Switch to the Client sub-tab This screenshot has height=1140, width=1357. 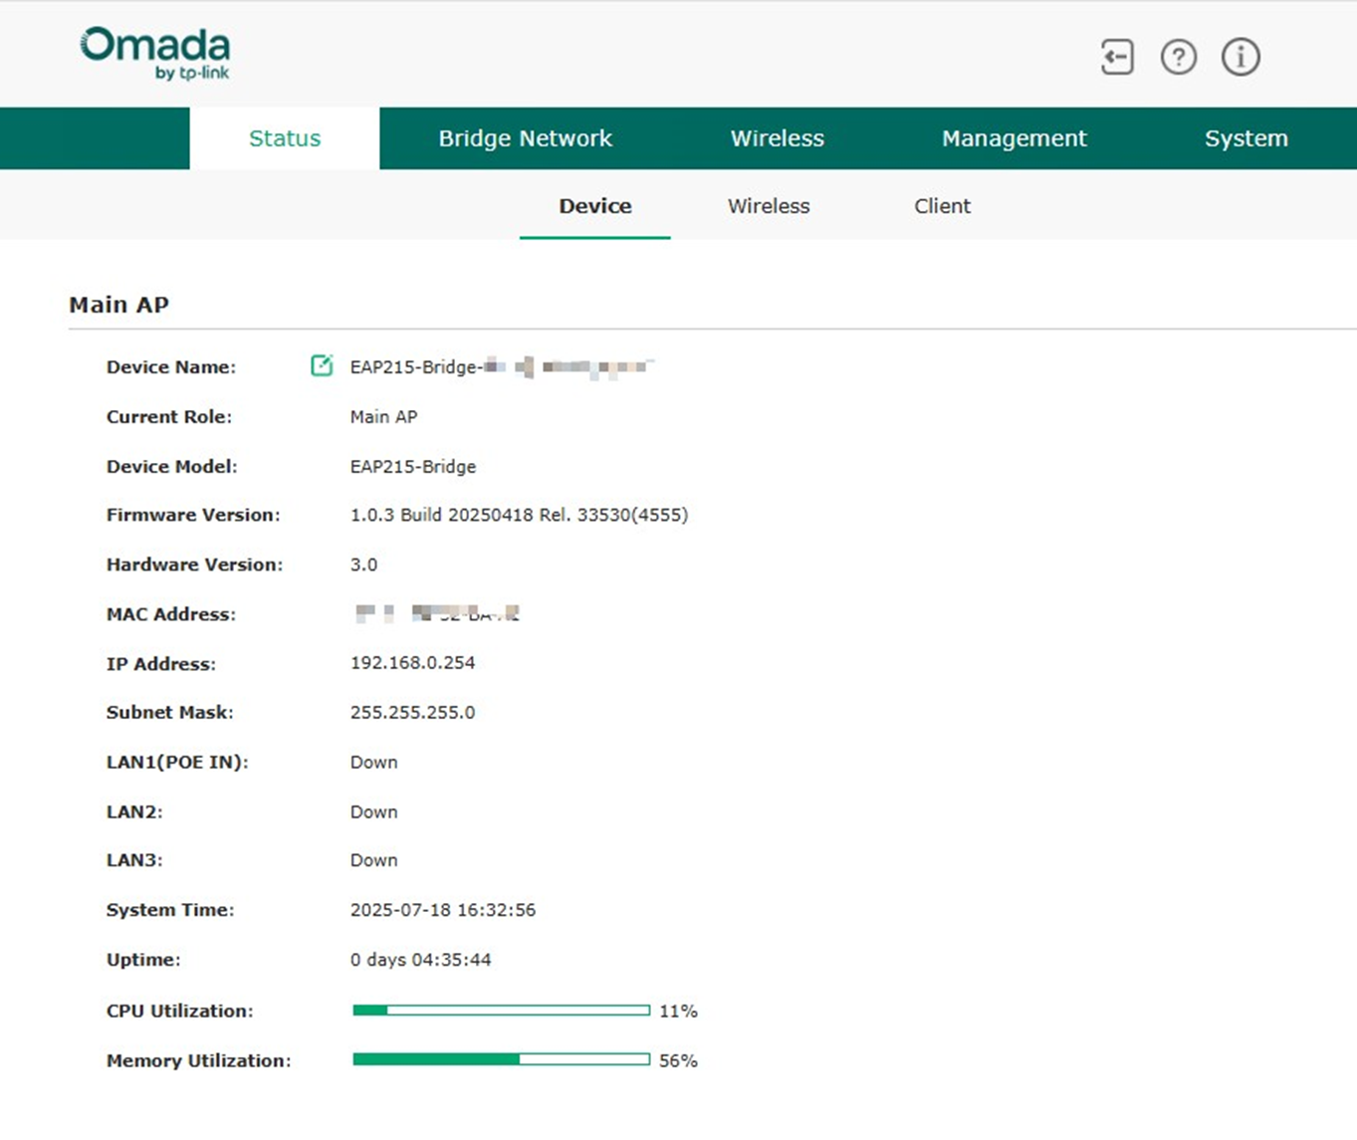(942, 206)
